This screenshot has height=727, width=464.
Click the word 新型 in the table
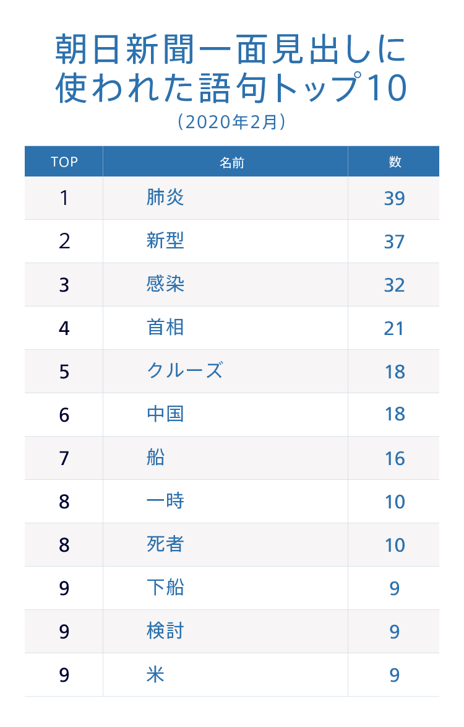[165, 241]
